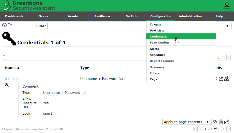Select Targets in Configuration menu
Viewport: 234px width, 133px height.
coord(181,24)
